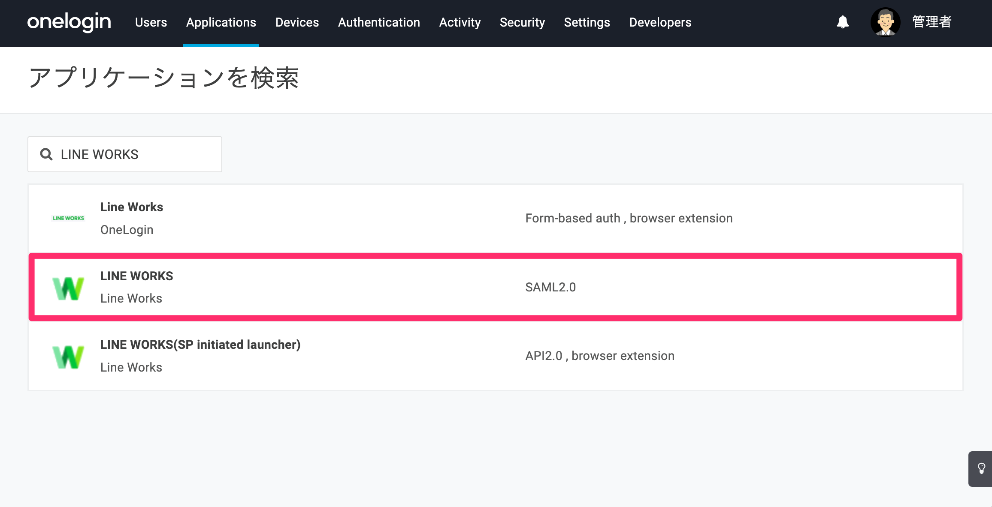Screen dimensions: 992x507
Task: Select the LINE WORKS SAML2.0 app
Action: tap(496, 287)
